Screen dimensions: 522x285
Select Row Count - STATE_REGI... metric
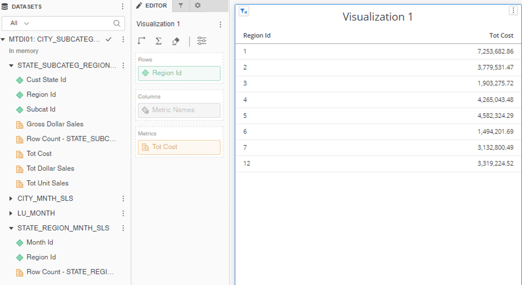(65, 272)
